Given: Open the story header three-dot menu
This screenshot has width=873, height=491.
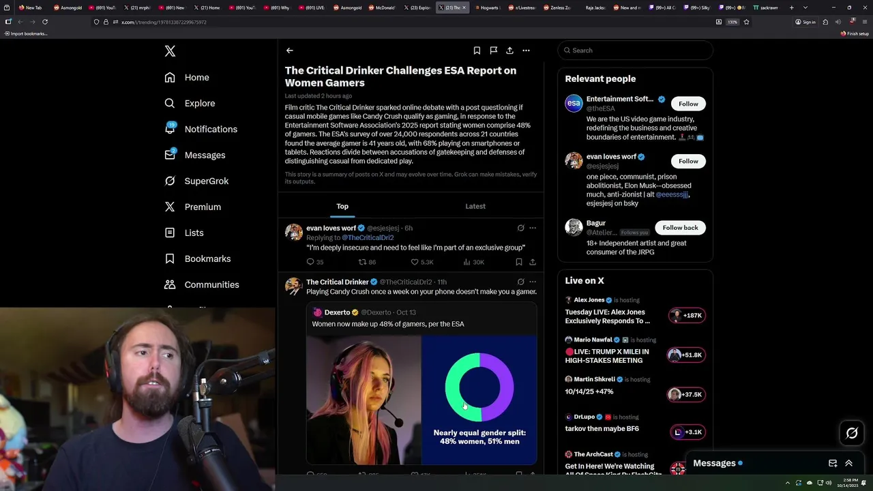Looking at the screenshot, I should pos(526,50).
